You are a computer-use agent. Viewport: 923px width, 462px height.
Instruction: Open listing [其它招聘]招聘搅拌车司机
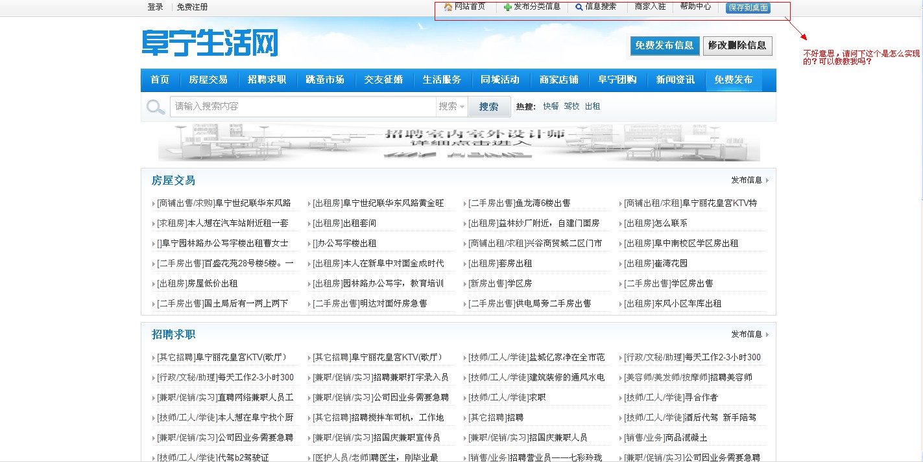click(x=378, y=418)
